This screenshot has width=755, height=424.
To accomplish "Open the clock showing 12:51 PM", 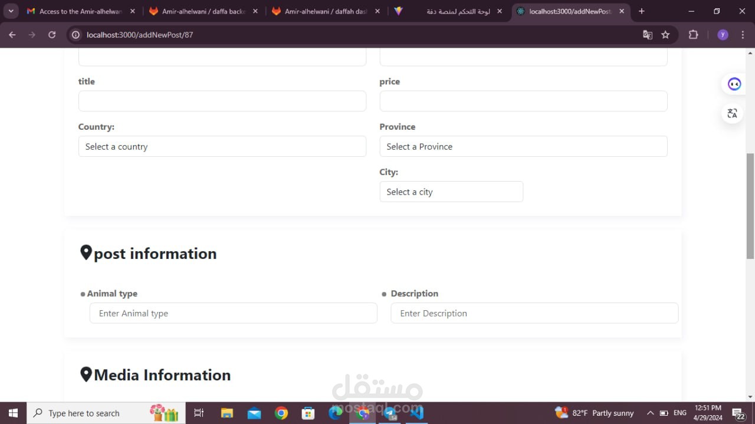I will click(708, 413).
